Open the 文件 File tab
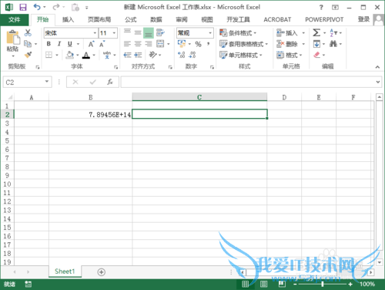385x290 pixels. pos(14,19)
